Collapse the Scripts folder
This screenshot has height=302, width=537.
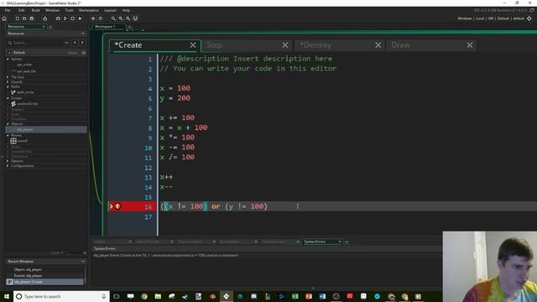click(8, 98)
